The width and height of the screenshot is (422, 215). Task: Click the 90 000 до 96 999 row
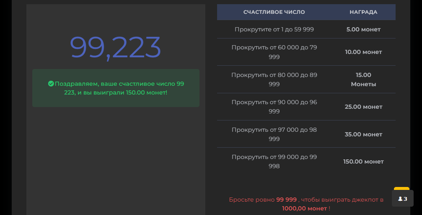[x=306, y=107]
